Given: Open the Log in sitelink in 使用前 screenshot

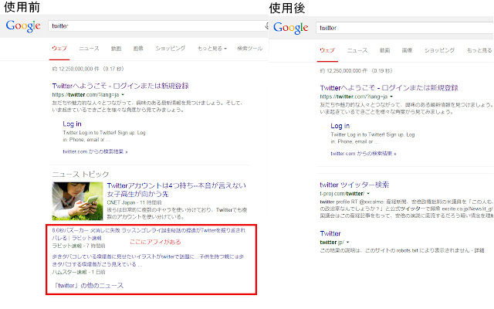Looking at the screenshot, I should click(72, 124).
